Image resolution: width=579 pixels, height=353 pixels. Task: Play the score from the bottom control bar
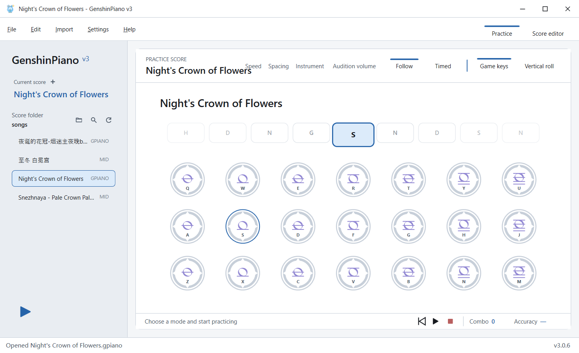[x=436, y=321]
